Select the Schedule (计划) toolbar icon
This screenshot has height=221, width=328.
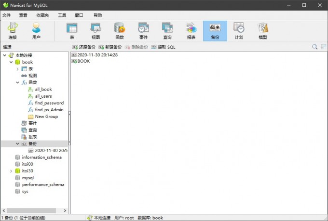[239, 31]
